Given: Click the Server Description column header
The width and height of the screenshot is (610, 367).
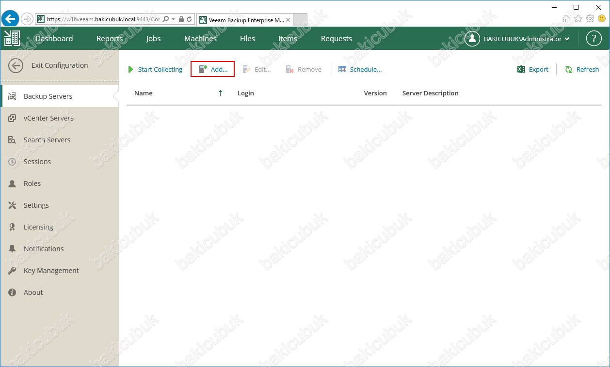Looking at the screenshot, I should pyautogui.click(x=430, y=93).
